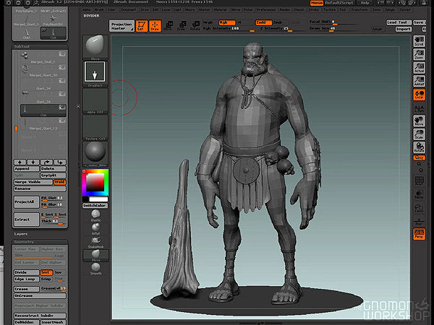
Task: Pick a color from the color picker square
Action: click(x=95, y=183)
